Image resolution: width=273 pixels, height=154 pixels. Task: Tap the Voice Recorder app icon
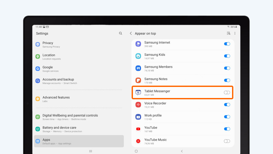click(x=138, y=105)
